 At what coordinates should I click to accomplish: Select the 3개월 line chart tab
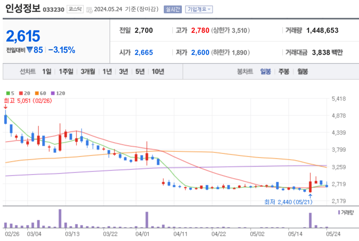pos(88,72)
